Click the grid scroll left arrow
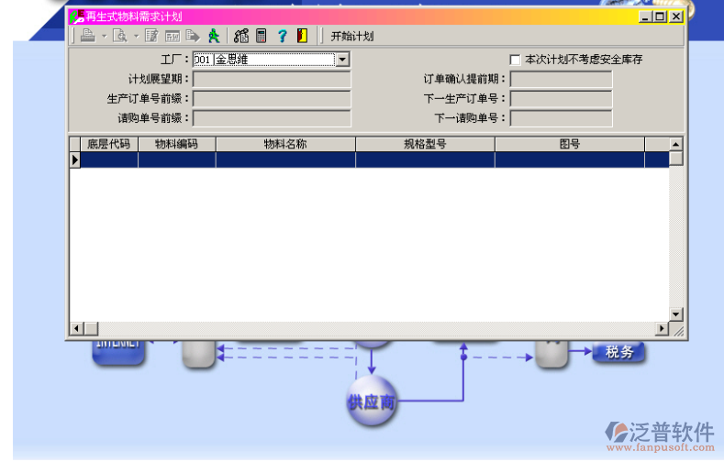The height and width of the screenshot is (462, 724). [76, 328]
